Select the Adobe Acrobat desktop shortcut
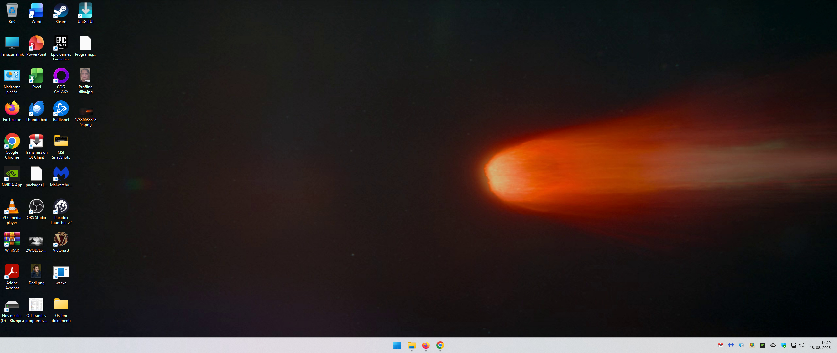This screenshot has width=837, height=353. (x=12, y=277)
